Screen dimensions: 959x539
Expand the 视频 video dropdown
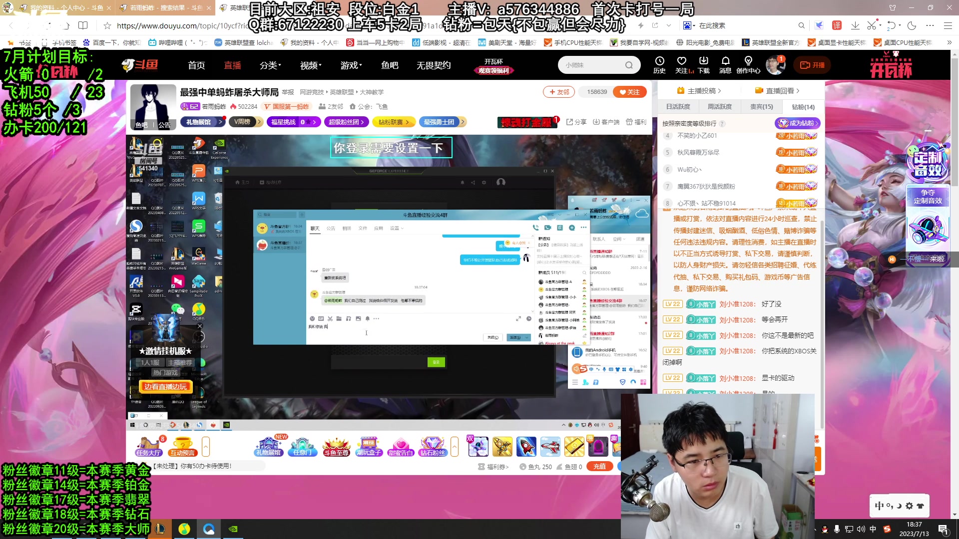click(311, 65)
